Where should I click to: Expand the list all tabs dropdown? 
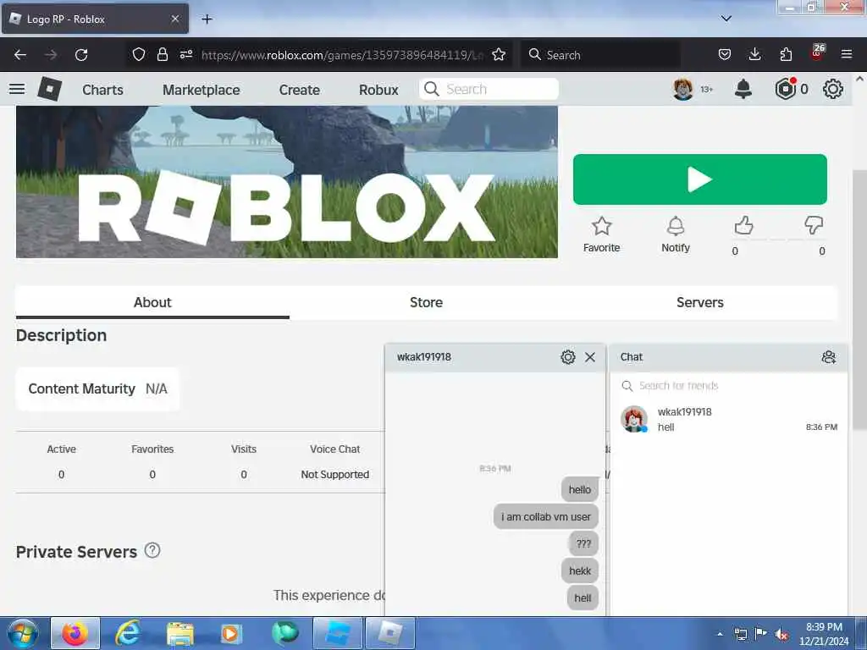pyautogui.click(x=726, y=19)
